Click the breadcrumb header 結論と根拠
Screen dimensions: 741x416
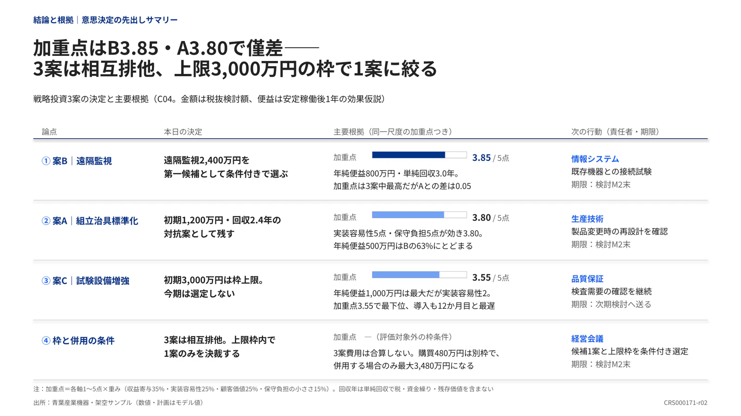(53, 20)
